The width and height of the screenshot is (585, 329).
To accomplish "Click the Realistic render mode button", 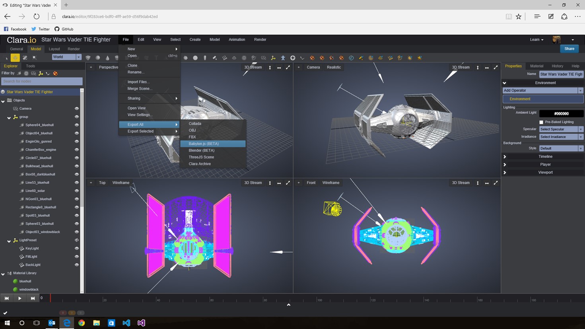I will click(334, 67).
